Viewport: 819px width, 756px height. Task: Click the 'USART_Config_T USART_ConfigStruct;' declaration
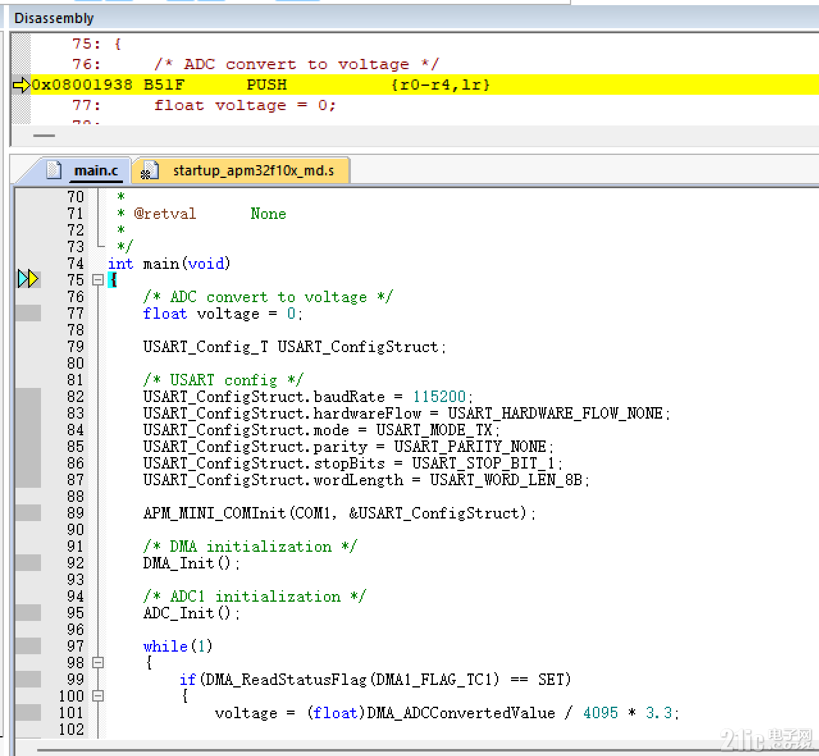(x=295, y=347)
